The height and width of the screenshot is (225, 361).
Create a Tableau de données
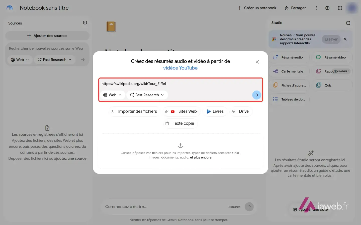pyautogui.click(x=289, y=99)
